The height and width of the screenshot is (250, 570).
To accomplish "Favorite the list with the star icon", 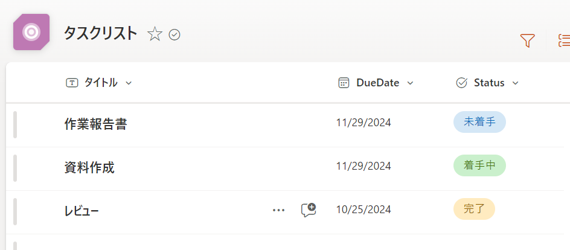I will [155, 34].
